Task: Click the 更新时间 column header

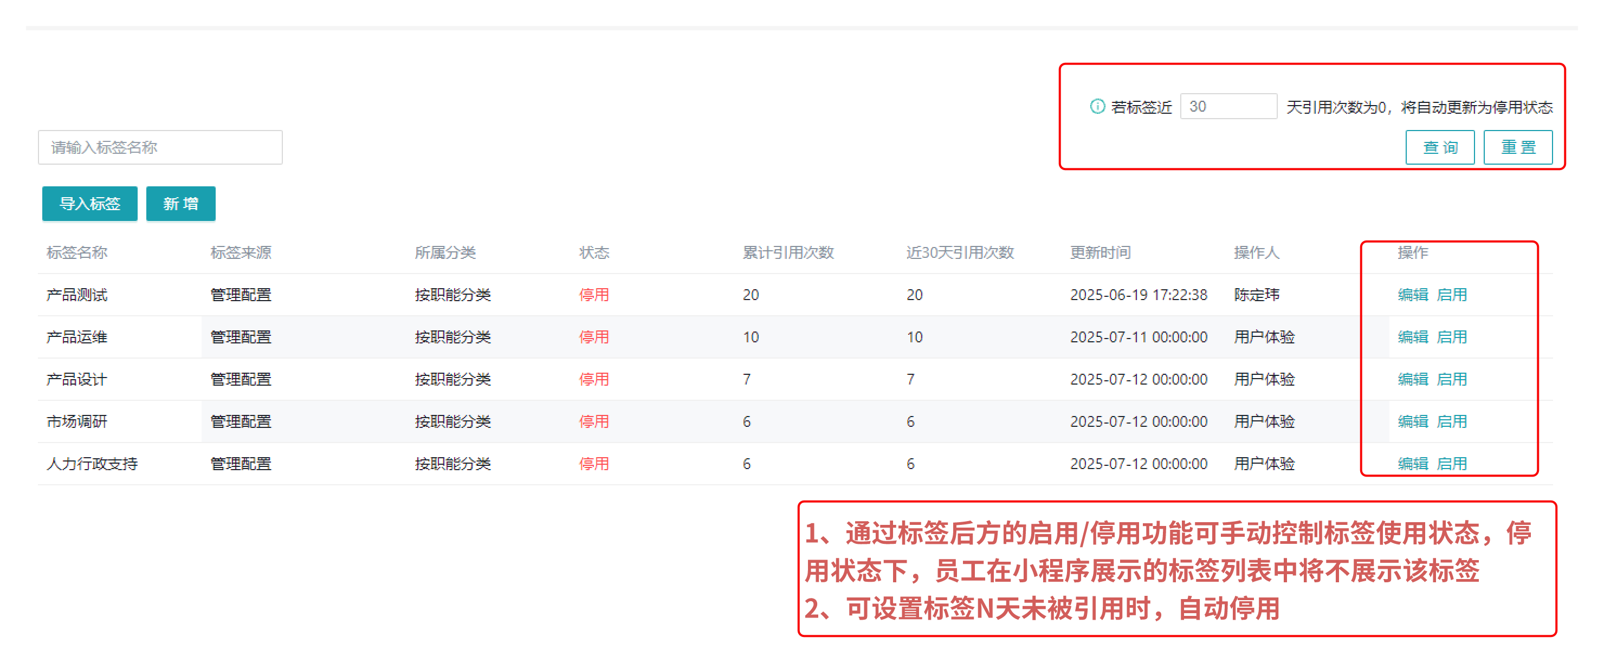Action: coord(1100,252)
